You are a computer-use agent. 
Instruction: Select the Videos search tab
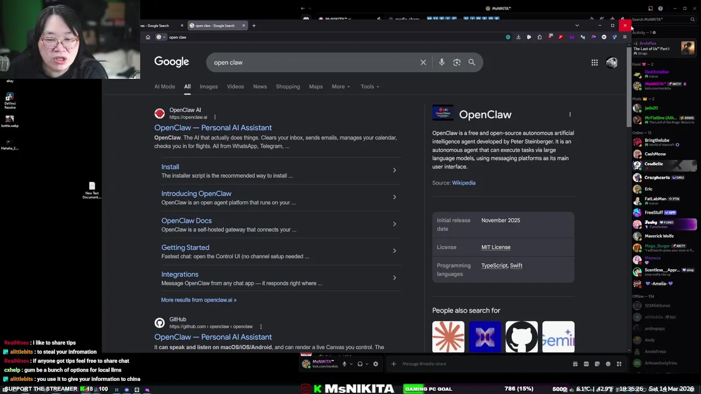pos(235,86)
